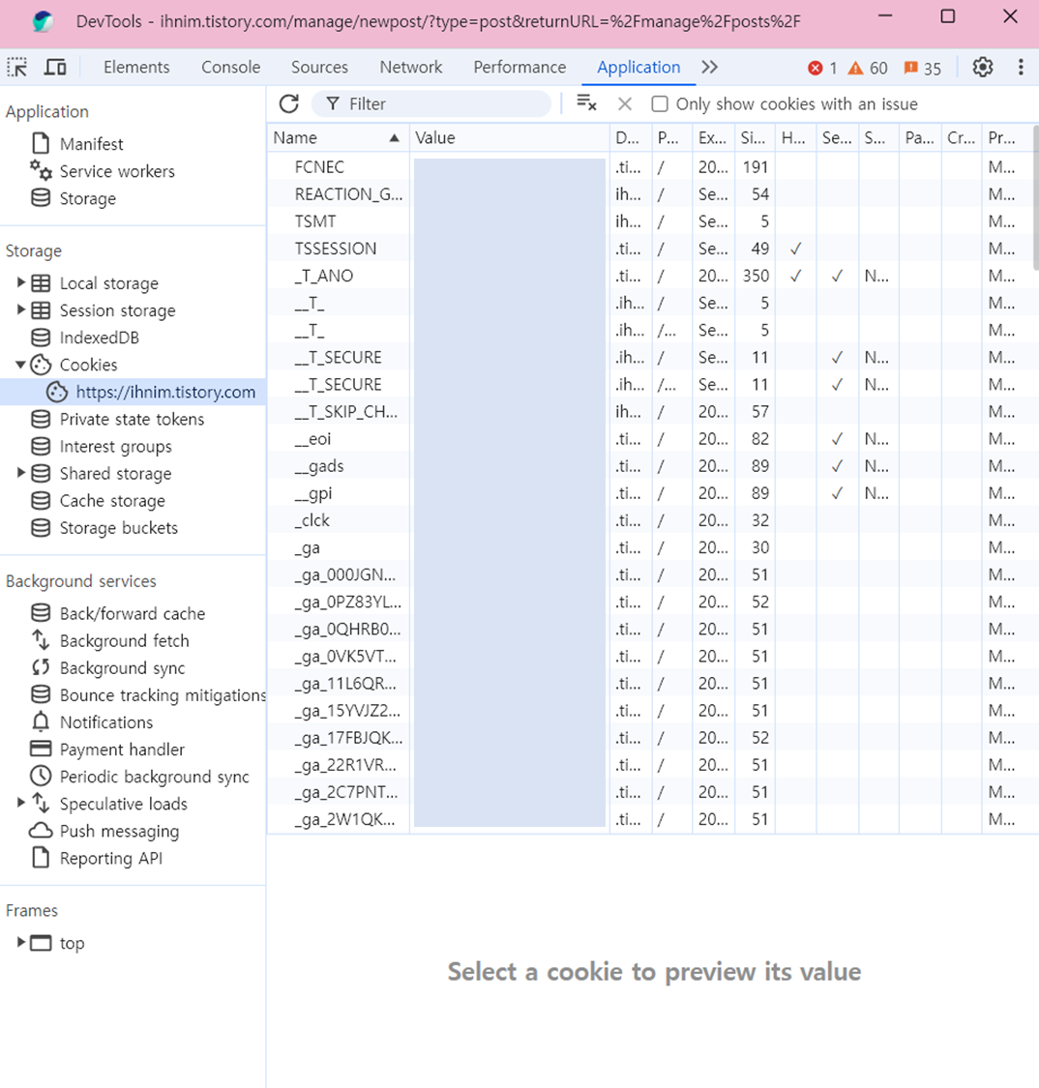The image size is (1039, 1088).
Task: Expand Session storage tree node
Action: [21, 309]
